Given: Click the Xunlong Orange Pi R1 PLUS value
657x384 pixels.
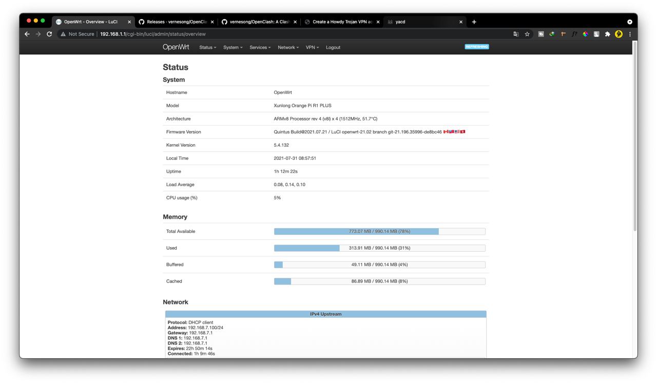Looking at the screenshot, I should click(302, 106).
